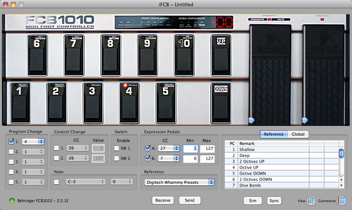
Task: Click Expression Pedal A Min field
Action: (190, 148)
